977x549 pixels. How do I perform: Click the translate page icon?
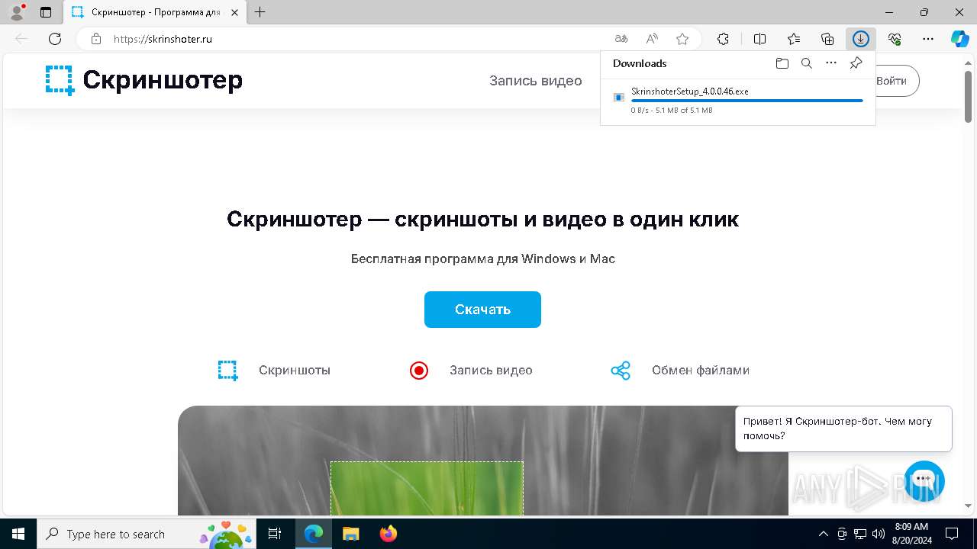point(621,39)
